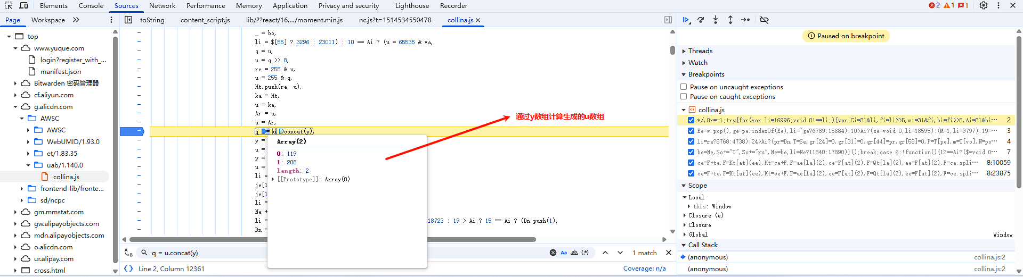The width and height of the screenshot is (1023, 277).
Task: Open the 1 issue counter
Action: point(963,5)
